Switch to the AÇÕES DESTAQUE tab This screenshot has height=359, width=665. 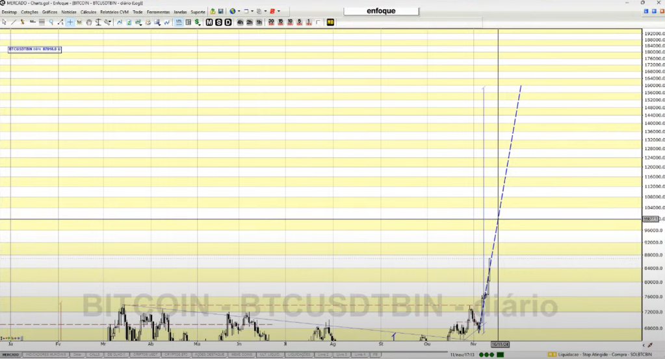(209, 354)
